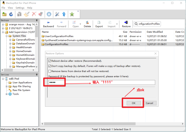Viewport: 186px width, 132px height.
Task: Click the Backward navigation button
Action: point(48,24)
